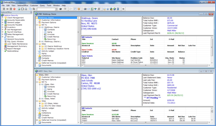Click the refresh arrows toolbar icon
The width and height of the screenshot is (216, 126).
(70, 9)
